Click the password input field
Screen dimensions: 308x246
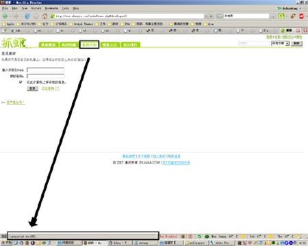coord(46,76)
